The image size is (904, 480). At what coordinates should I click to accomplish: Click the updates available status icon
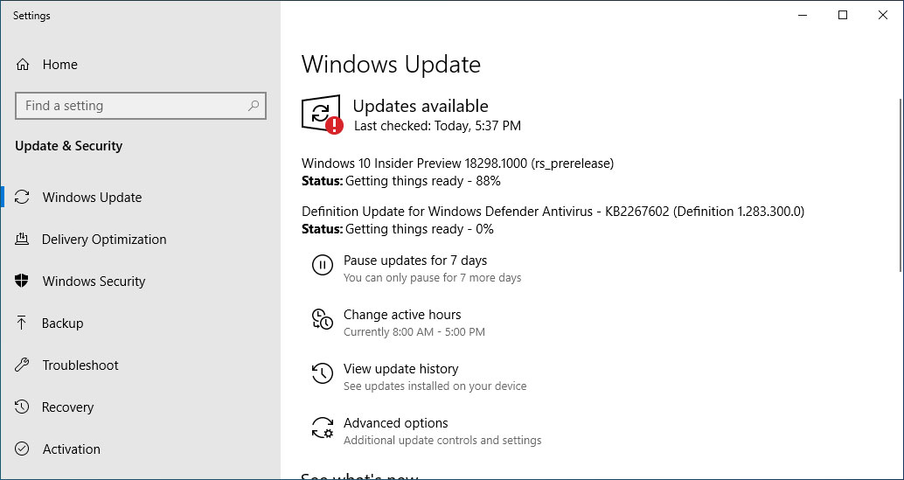coord(322,115)
